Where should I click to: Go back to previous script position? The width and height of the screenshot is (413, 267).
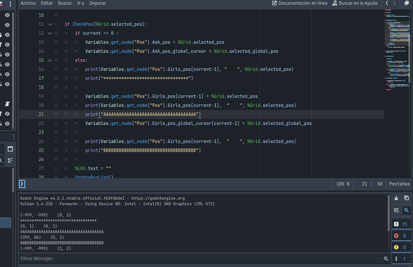pyautogui.click(x=387, y=3)
